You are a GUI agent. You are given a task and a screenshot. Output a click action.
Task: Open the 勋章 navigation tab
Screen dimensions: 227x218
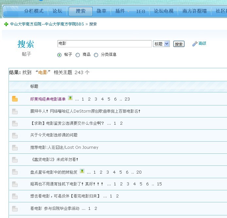pos(101,11)
